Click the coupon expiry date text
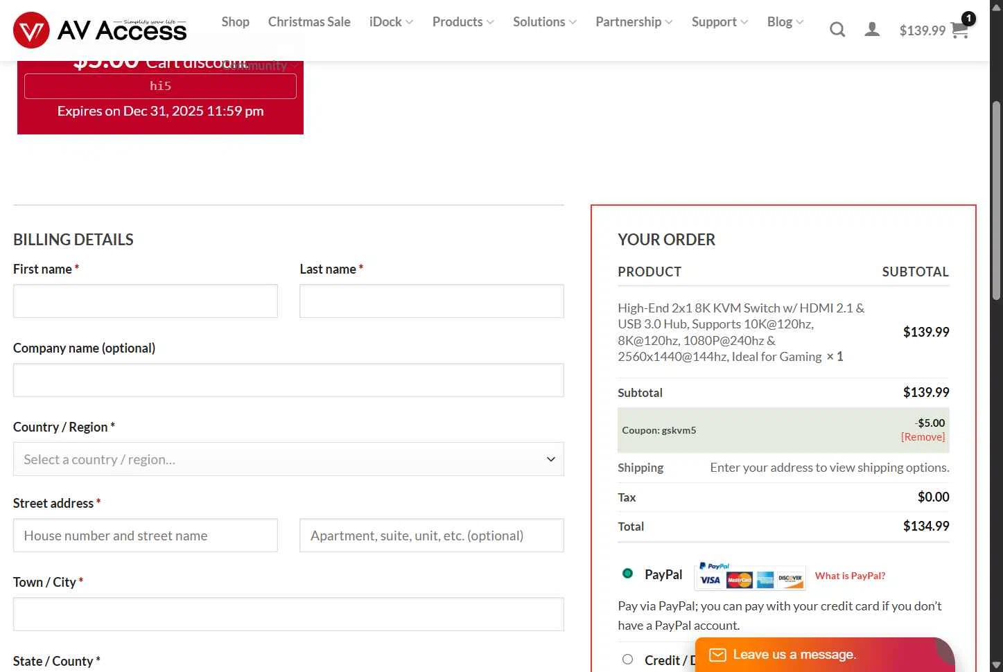The image size is (1003, 672). (x=160, y=111)
